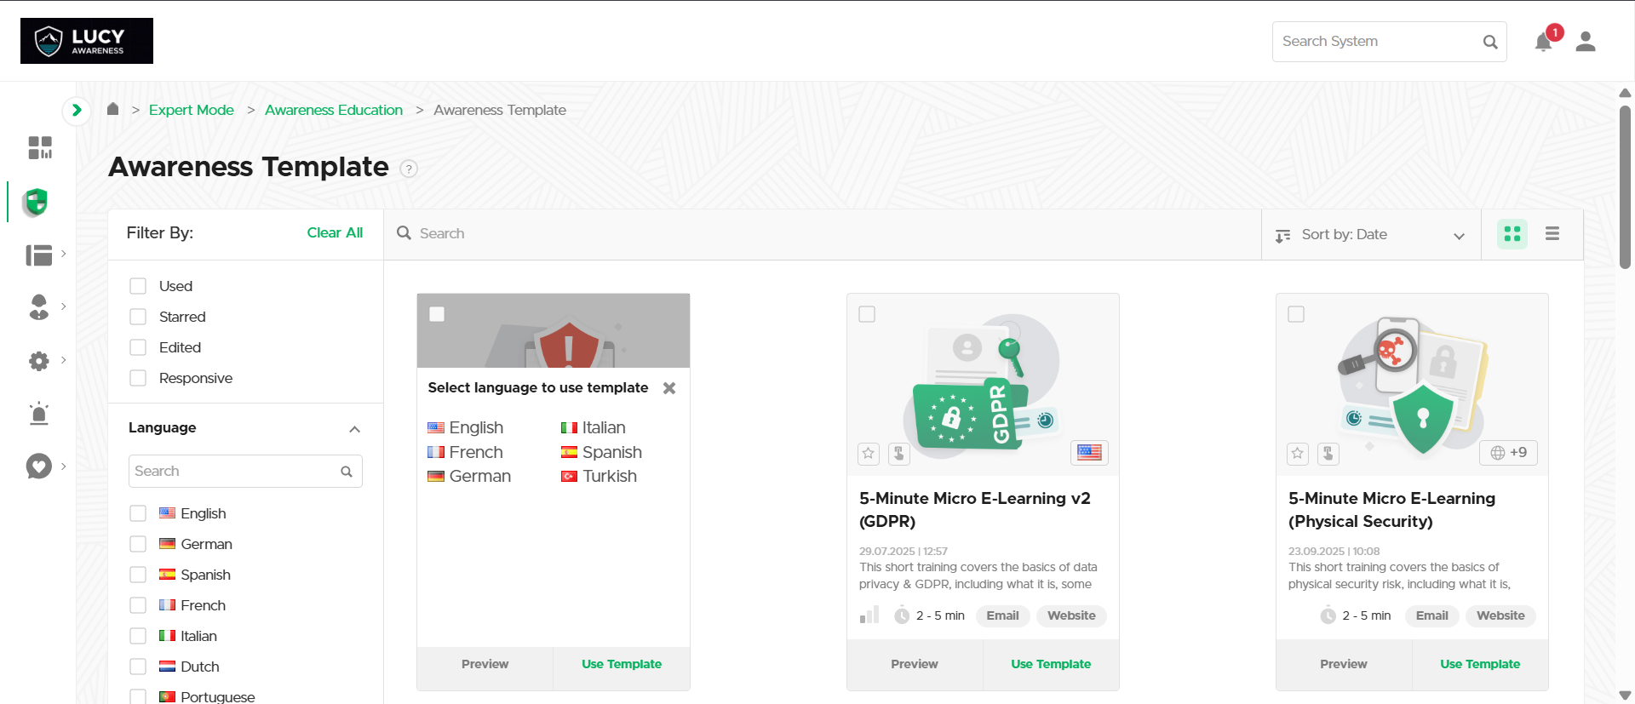Tick the Responsive filter checkbox
The width and height of the screenshot is (1635, 704).
138,378
